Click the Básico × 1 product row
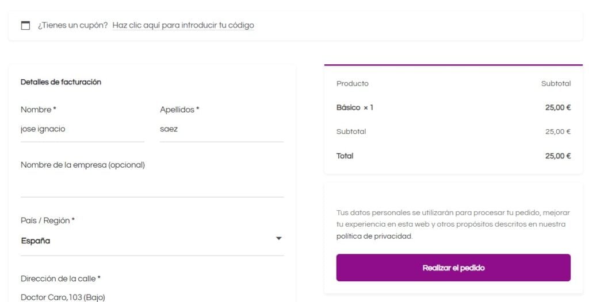The height and width of the screenshot is (302, 589). 453,108
